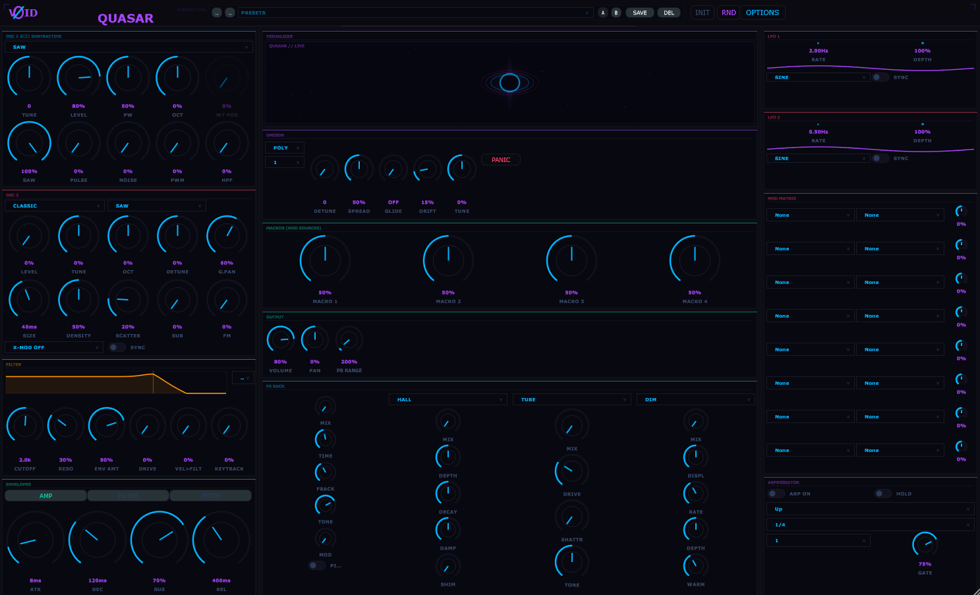Randomize the patch with RND

coord(728,13)
